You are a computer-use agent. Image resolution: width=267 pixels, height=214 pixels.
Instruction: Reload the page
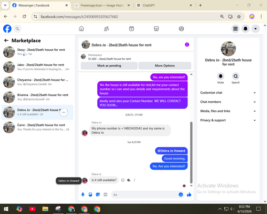click(x=25, y=17)
